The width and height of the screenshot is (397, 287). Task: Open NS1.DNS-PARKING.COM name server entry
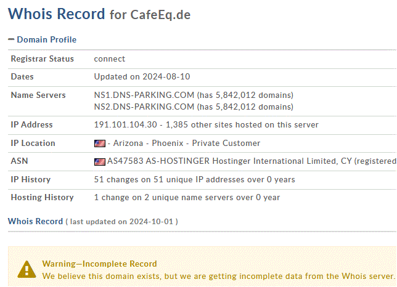point(144,95)
